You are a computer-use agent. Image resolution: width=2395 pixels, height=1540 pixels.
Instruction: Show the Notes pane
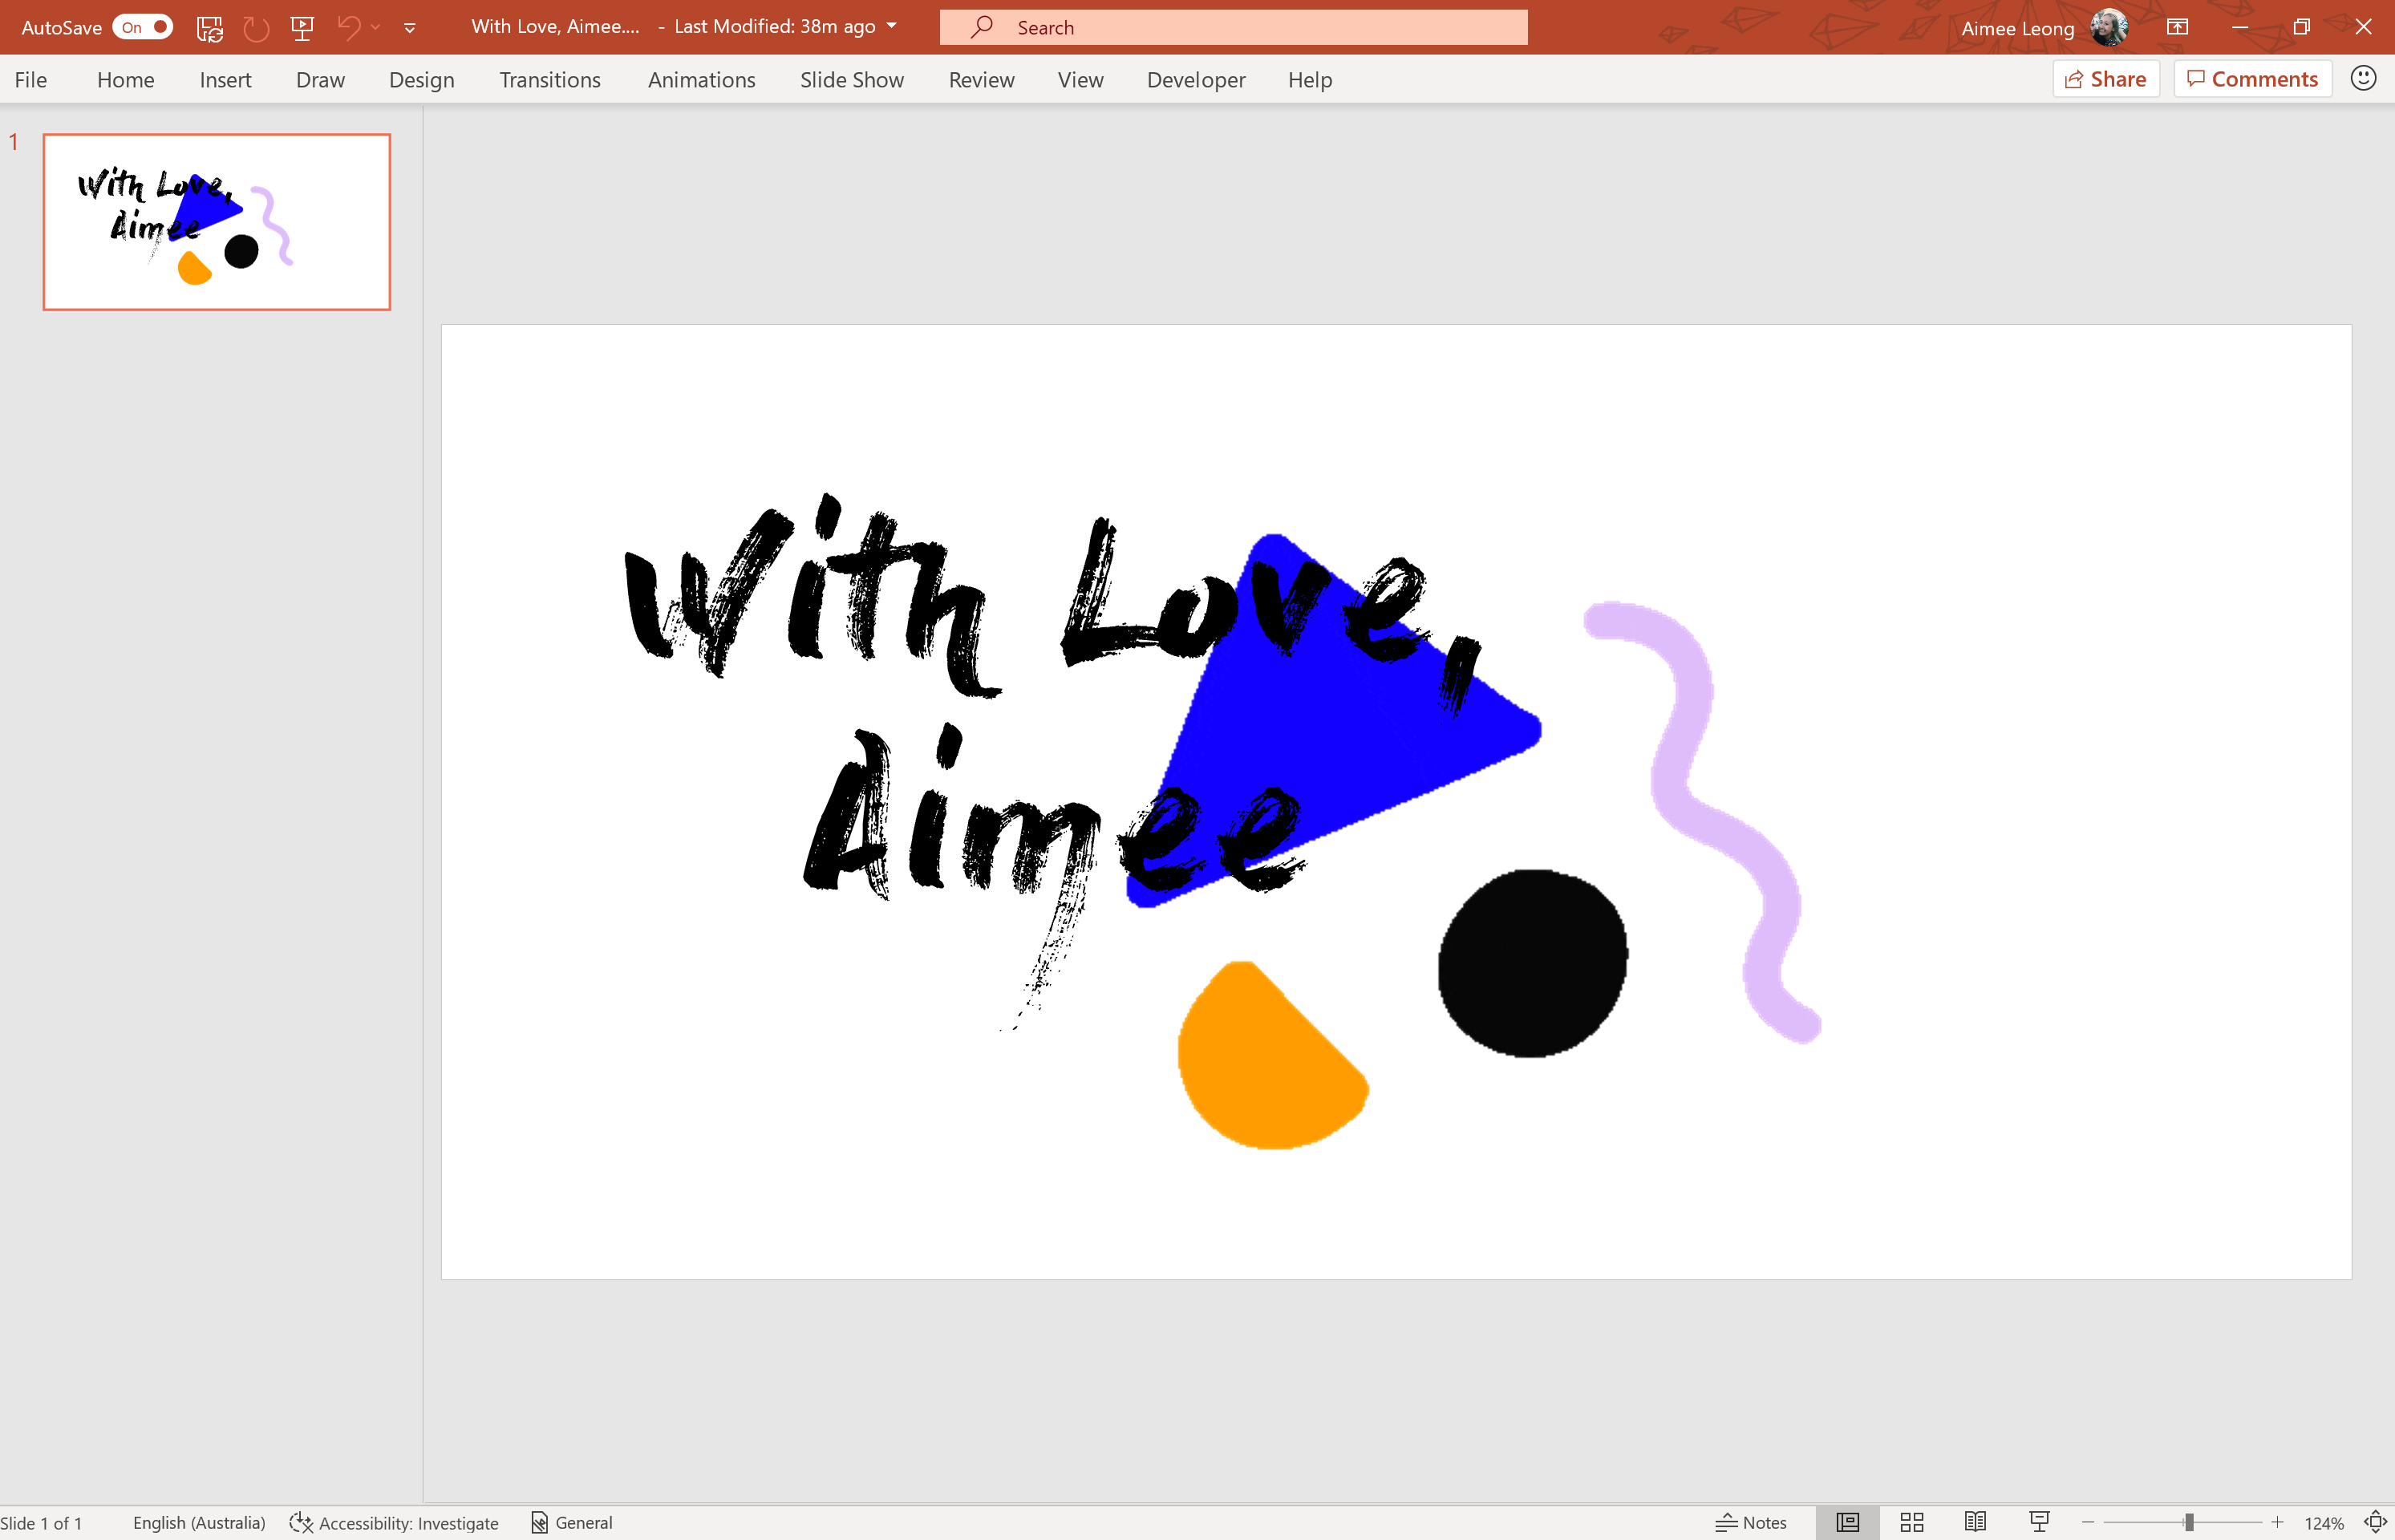pos(1751,1522)
